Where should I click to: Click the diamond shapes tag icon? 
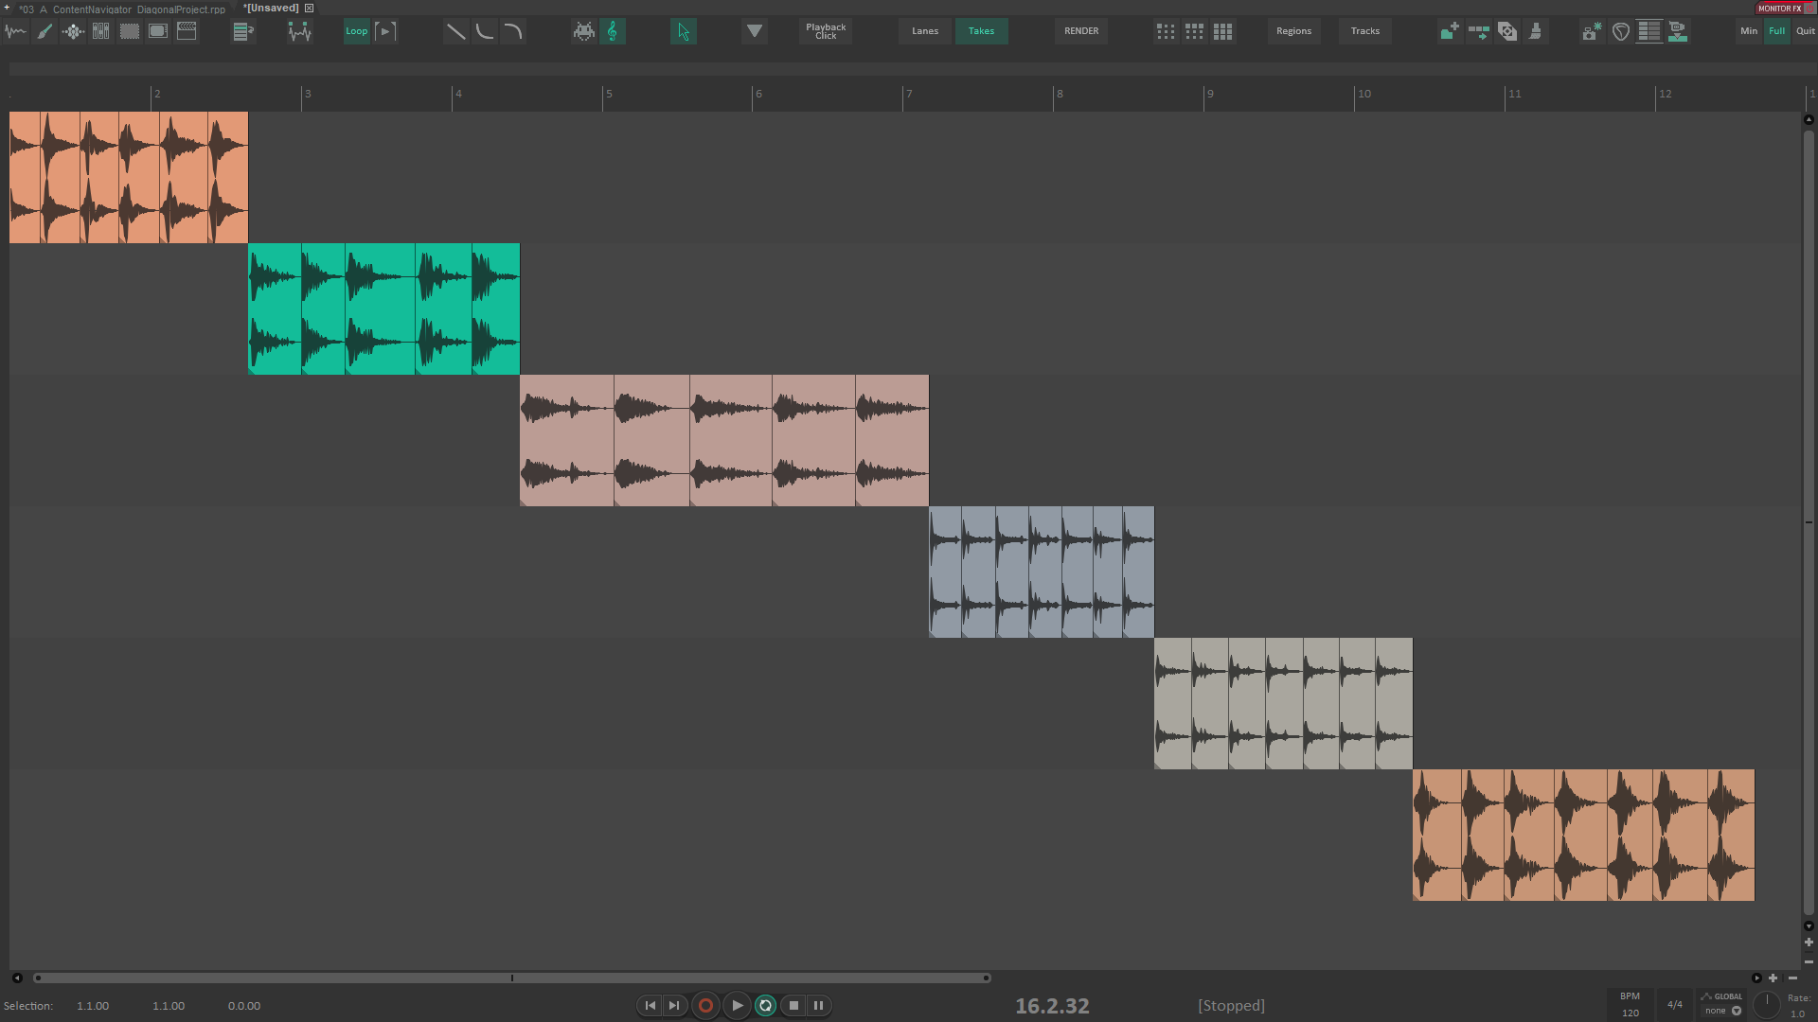(x=1506, y=31)
